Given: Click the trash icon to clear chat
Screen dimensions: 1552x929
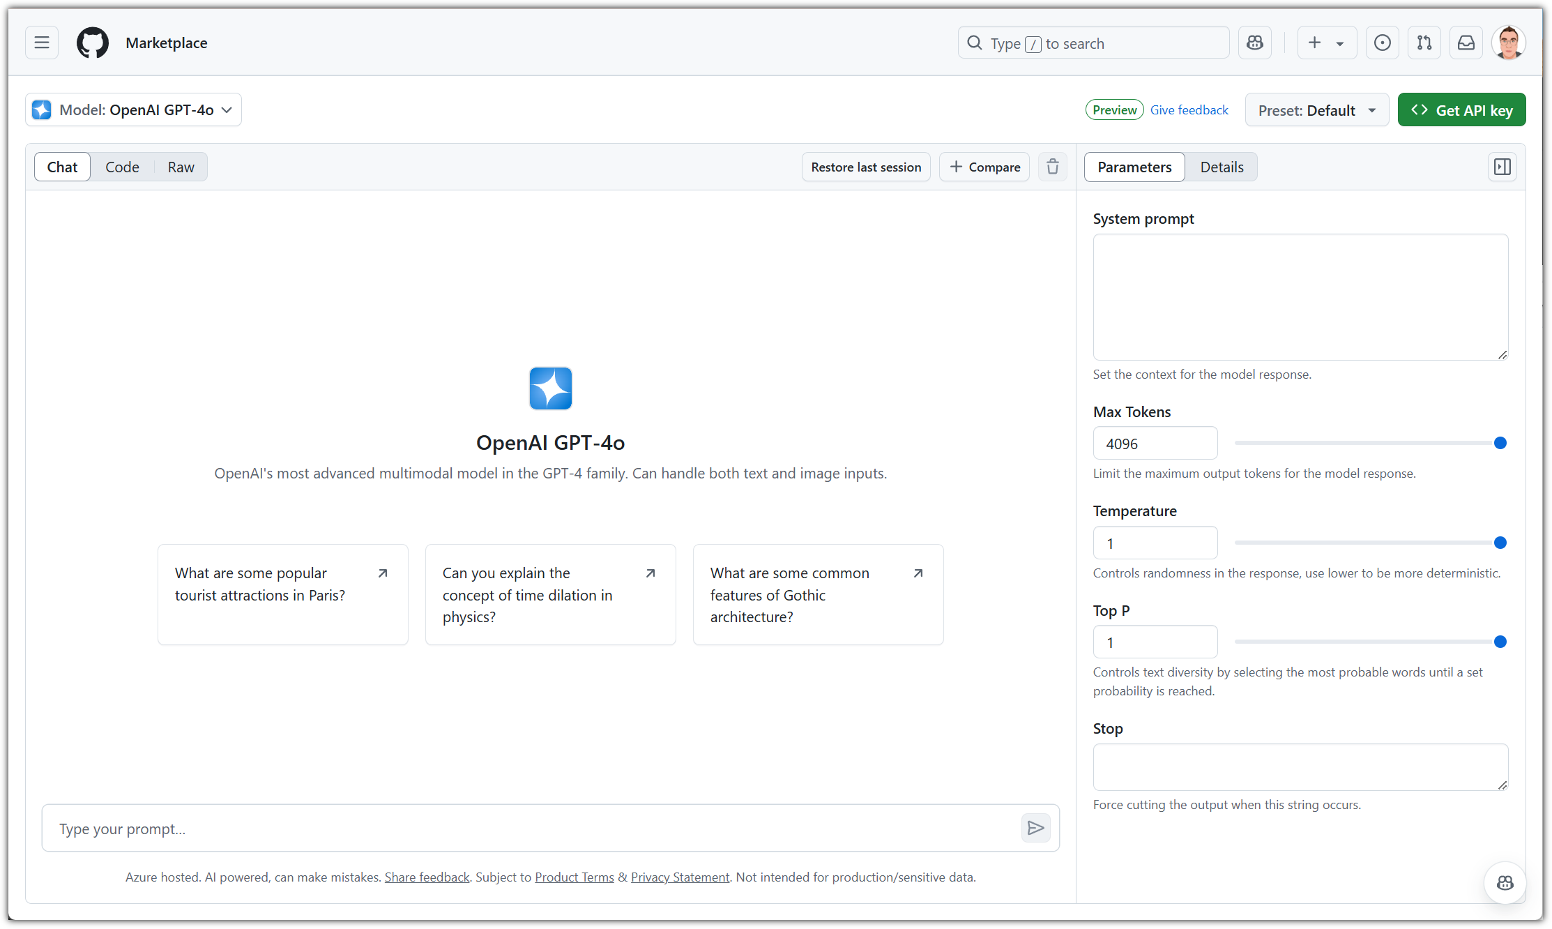Looking at the screenshot, I should pyautogui.click(x=1052, y=167).
